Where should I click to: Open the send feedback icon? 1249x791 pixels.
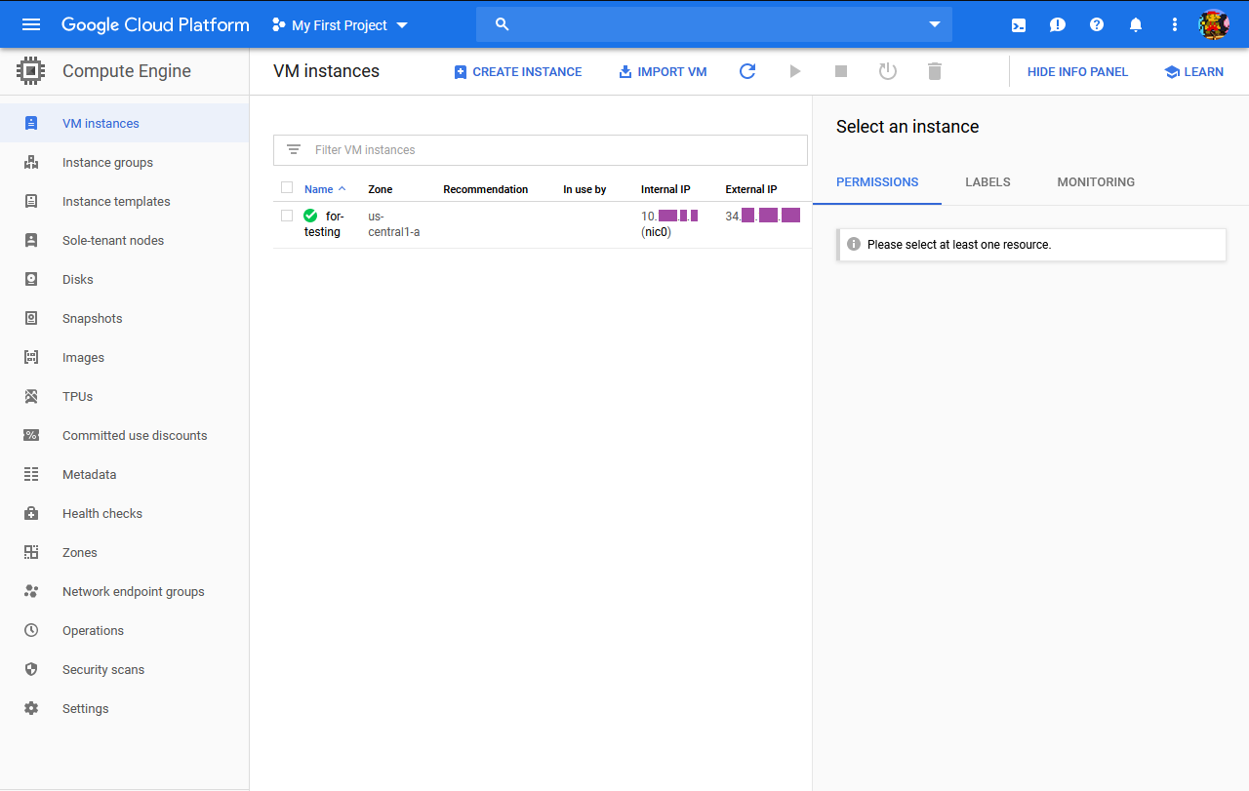1058,25
